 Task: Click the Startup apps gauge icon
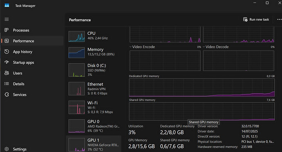[x=7, y=62]
